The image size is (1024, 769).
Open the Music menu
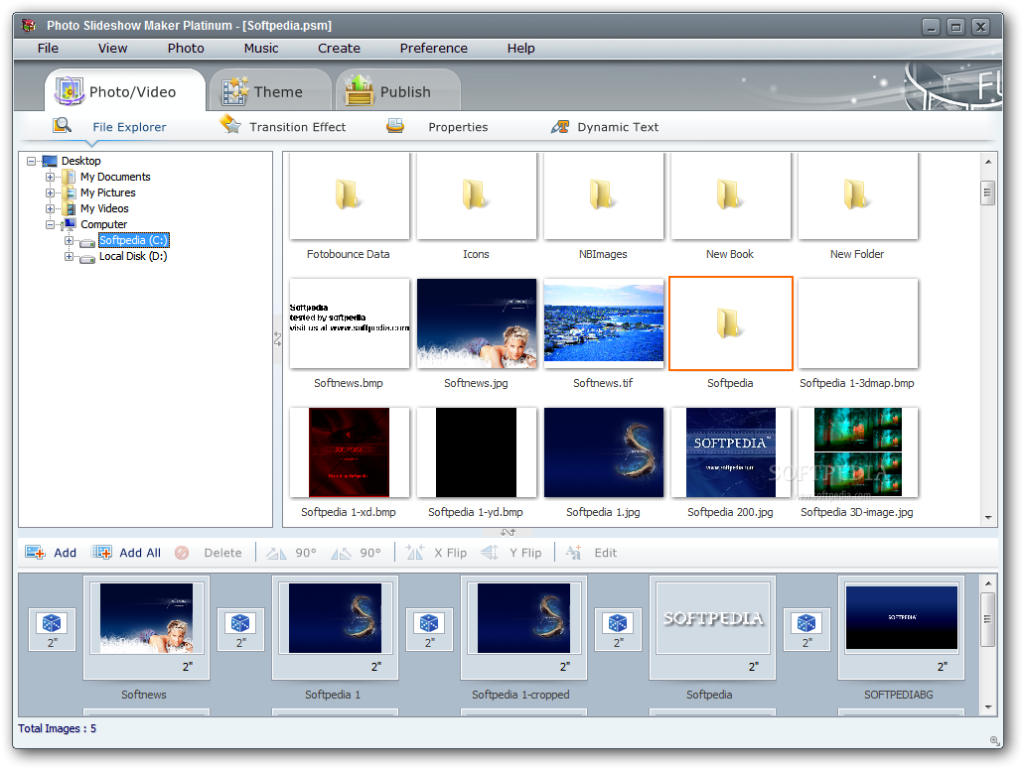coord(260,49)
